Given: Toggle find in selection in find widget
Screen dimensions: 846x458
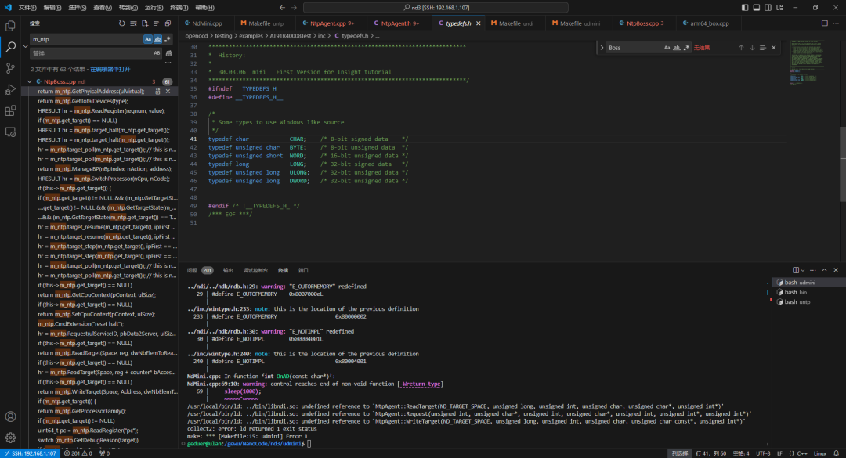Looking at the screenshot, I should tap(763, 48).
